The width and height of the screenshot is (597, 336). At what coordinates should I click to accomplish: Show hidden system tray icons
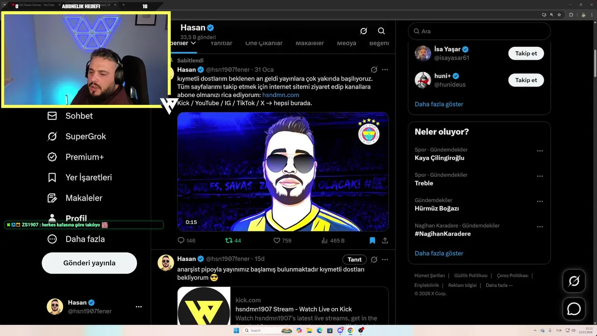[x=535, y=330]
